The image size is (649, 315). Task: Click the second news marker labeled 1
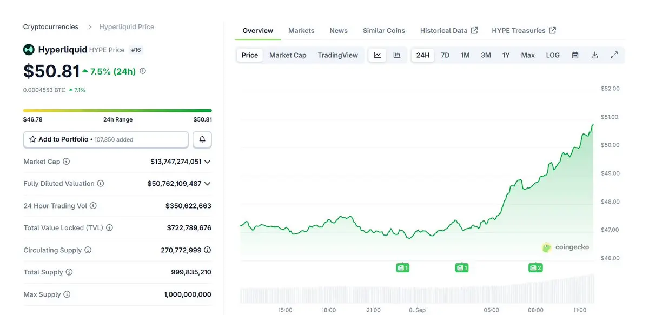click(x=461, y=267)
